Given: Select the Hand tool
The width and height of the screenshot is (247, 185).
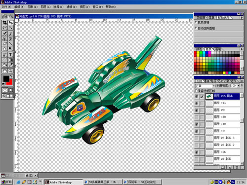Looking at the screenshot, I should (x=4, y=71).
